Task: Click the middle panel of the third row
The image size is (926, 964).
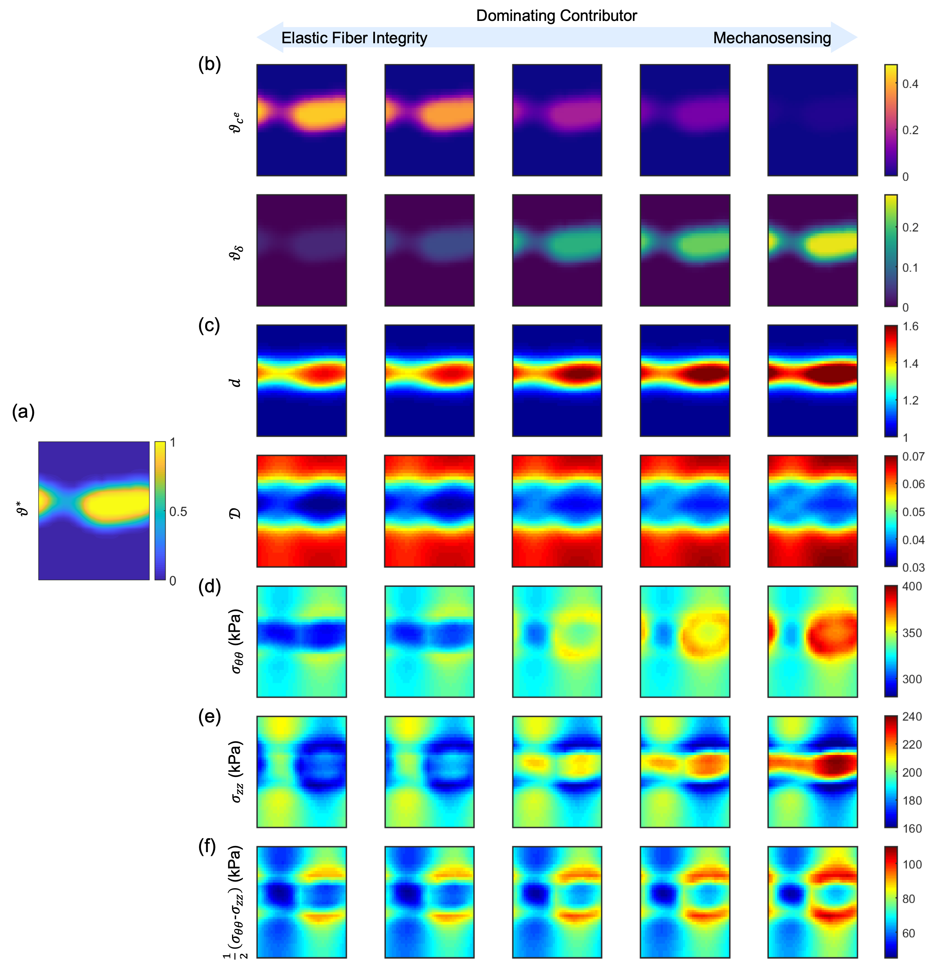Action: tap(557, 381)
